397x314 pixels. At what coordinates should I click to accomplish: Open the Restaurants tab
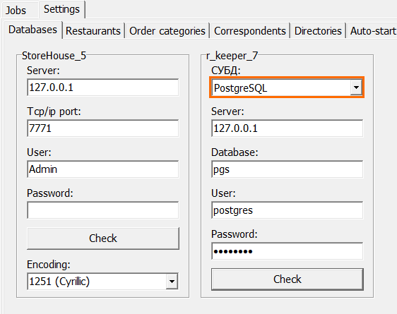point(93,31)
